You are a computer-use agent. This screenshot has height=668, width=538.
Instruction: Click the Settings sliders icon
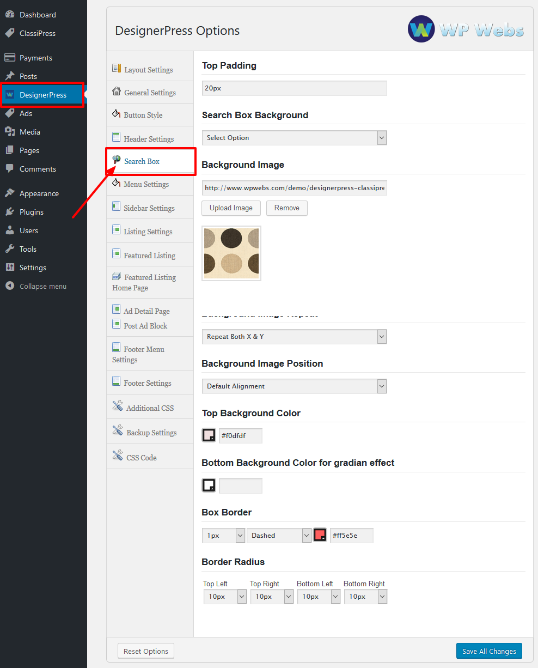[x=10, y=268]
